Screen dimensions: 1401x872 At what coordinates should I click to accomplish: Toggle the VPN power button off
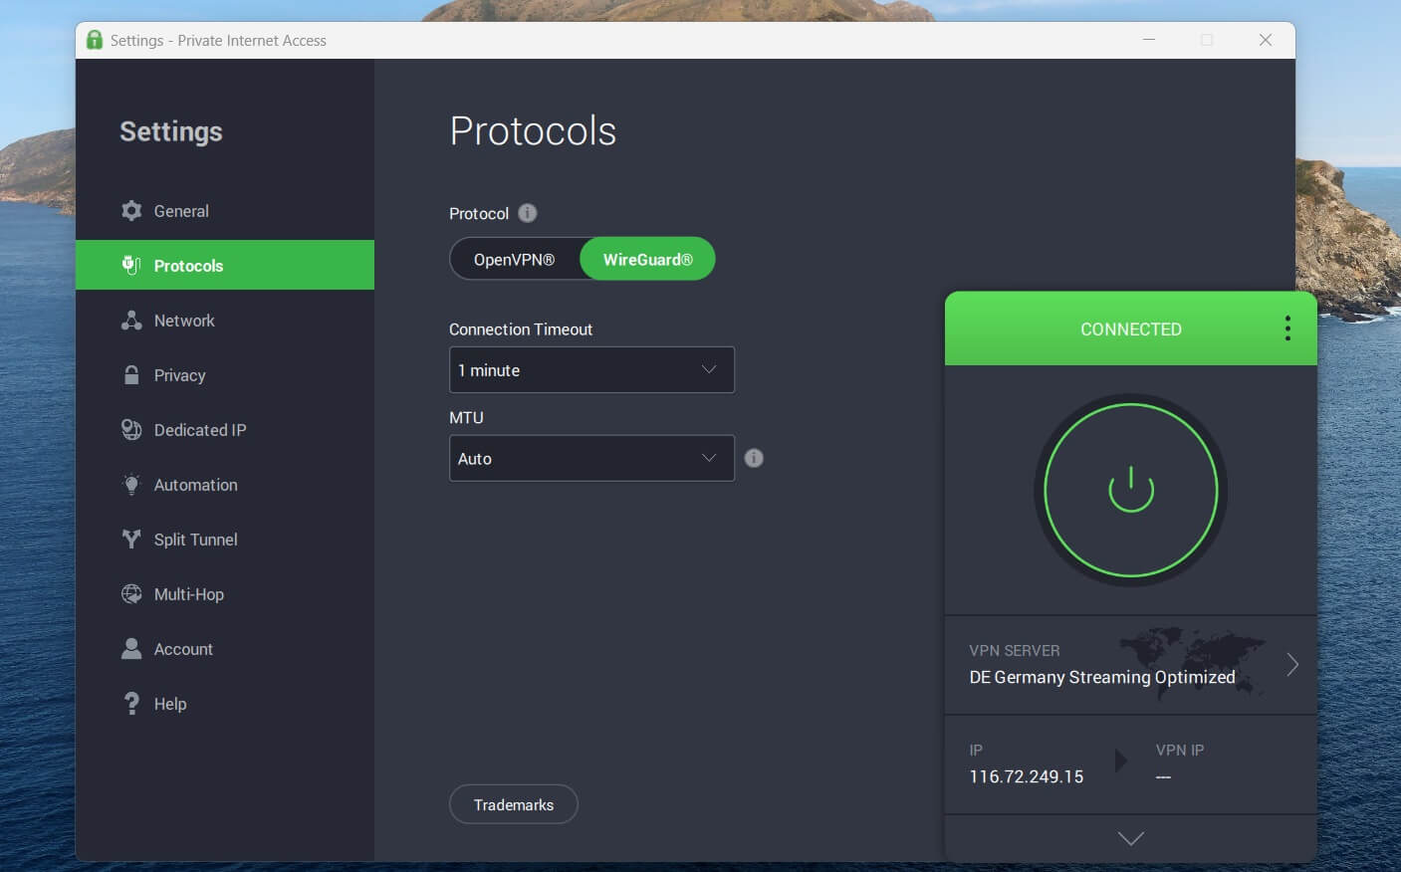pyautogui.click(x=1130, y=490)
